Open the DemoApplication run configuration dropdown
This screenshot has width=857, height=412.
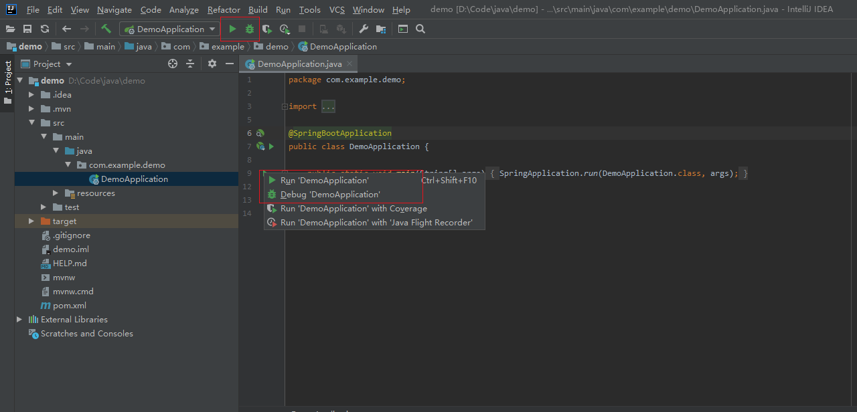click(170, 29)
